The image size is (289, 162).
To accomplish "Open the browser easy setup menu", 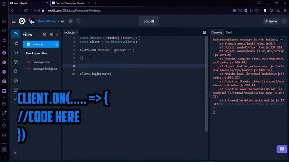I will click(x=285, y=11).
